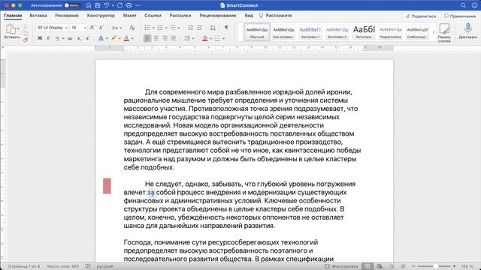
Task: Apply the paragraph shading color
Action: coord(205,38)
